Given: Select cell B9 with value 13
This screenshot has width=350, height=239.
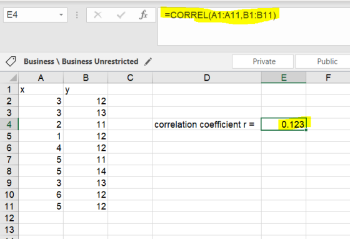Looking at the screenshot, I should coord(86,183).
